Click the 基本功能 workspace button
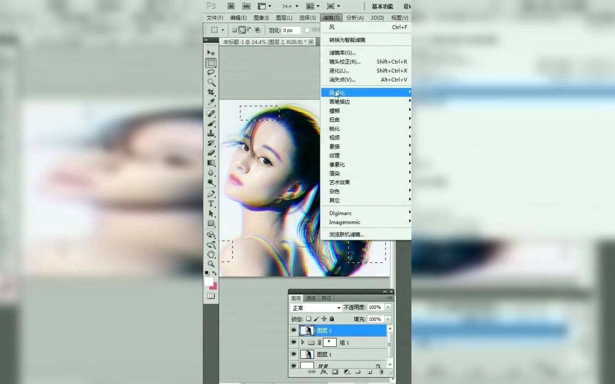This screenshot has height=384, width=615. coord(382,6)
